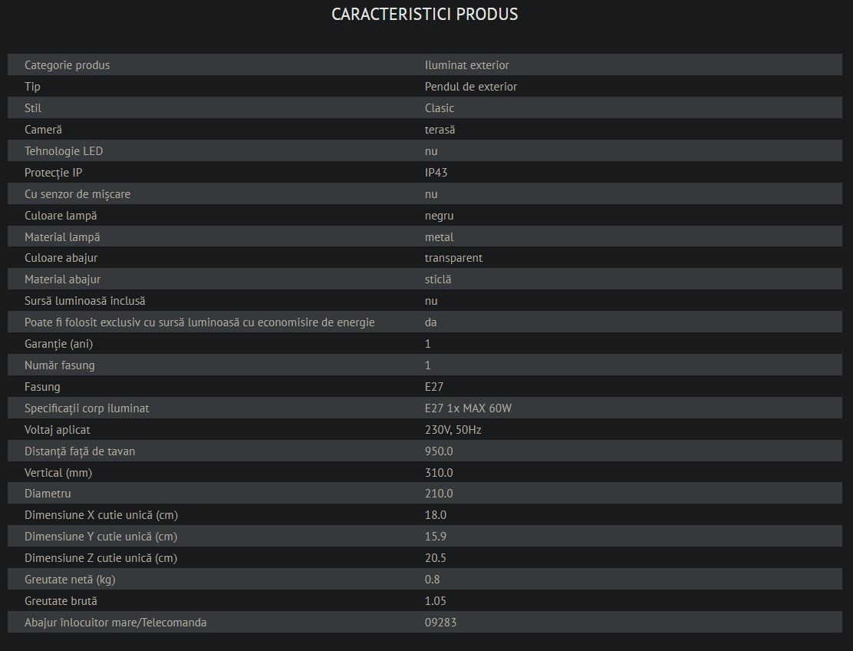
Task: Click the IP43 protection value
Action: (x=436, y=173)
